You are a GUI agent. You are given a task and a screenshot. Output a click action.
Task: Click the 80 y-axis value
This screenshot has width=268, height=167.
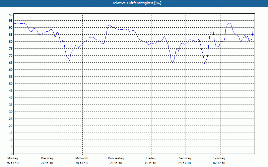pos(11,41)
